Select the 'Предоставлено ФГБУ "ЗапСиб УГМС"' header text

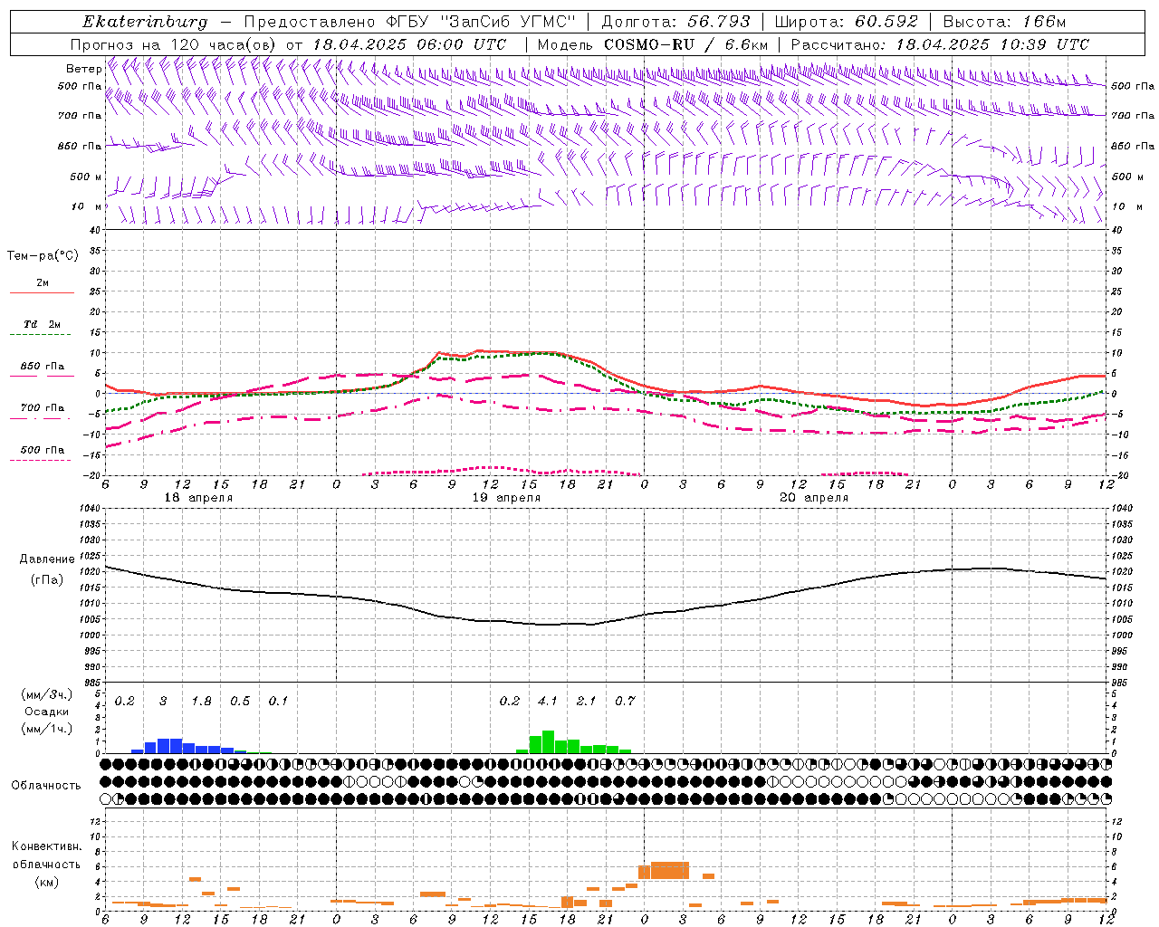coord(410,22)
